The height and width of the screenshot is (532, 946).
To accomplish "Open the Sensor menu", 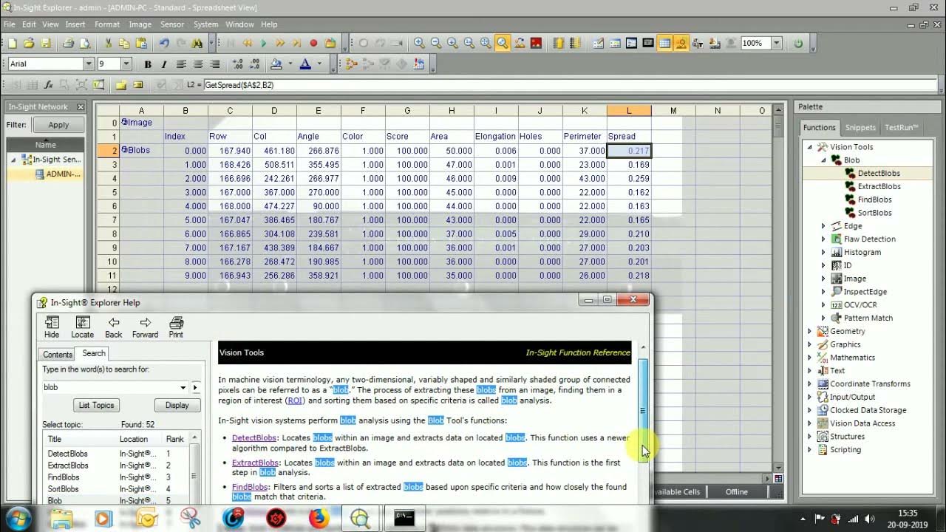I will coord(172,24).
